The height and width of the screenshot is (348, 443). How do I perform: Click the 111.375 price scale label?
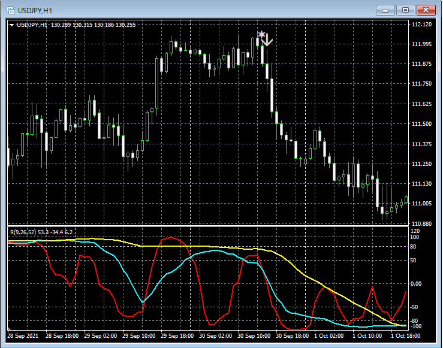(x=422, y=144)
